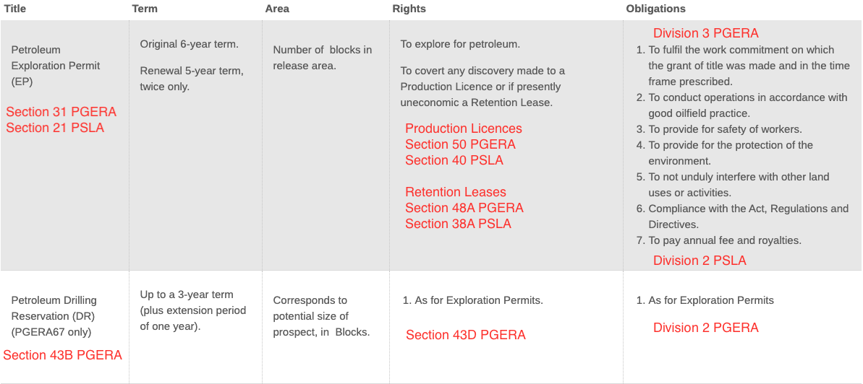Open the Section 21 PSLA reference
The image size is (863, 384).
(x=55, y=128)
